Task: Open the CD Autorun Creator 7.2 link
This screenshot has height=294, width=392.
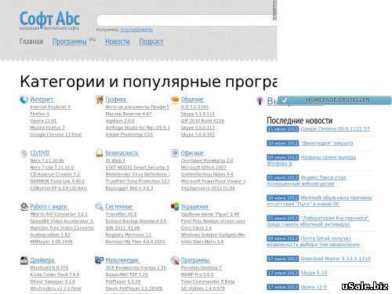Action: point(55,174)
